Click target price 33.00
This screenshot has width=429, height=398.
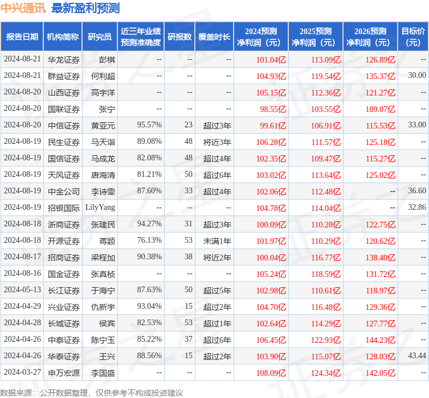[x=417, y=125]
